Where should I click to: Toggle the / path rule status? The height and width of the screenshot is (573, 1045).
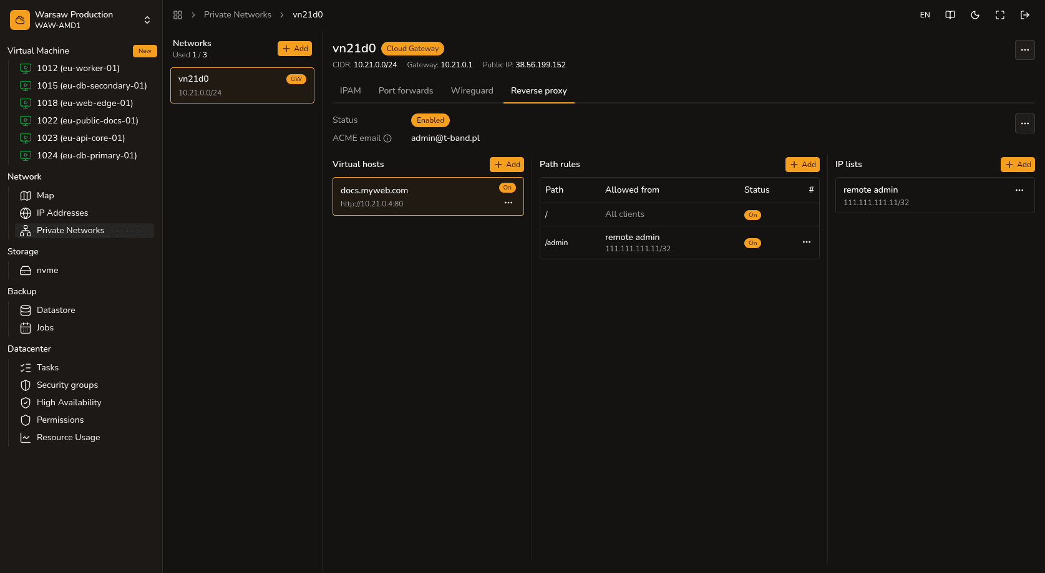(x=753, y=215)
